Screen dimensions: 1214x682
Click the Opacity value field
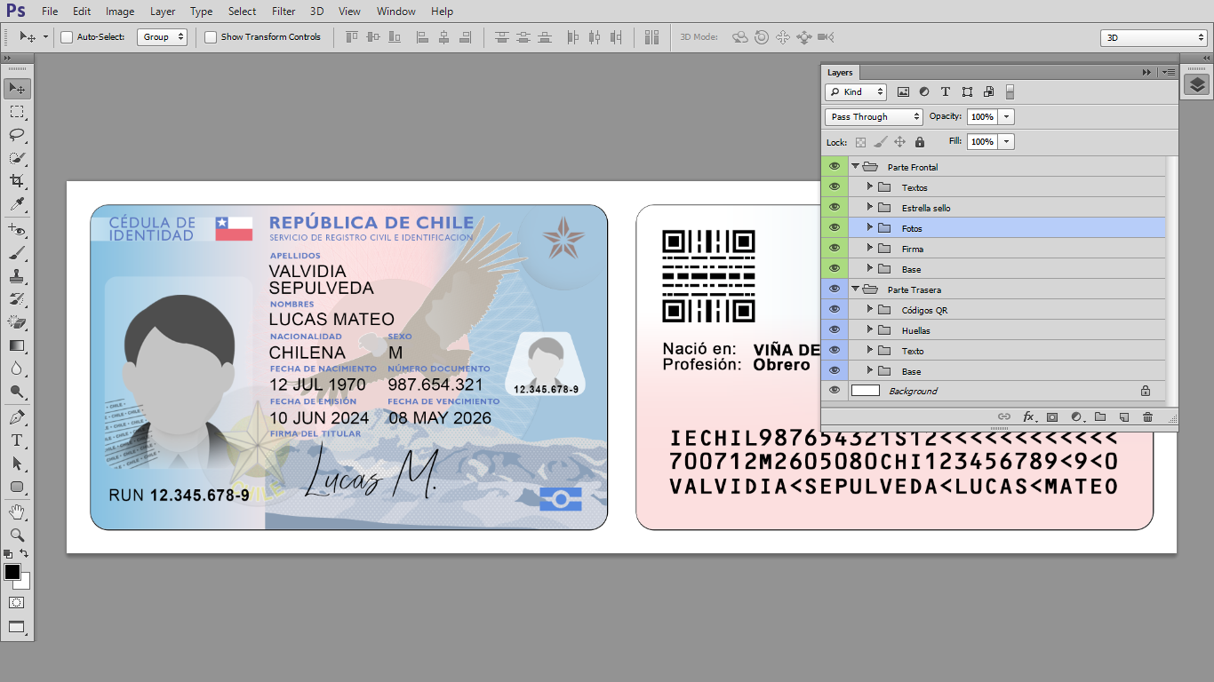point(983,116)
